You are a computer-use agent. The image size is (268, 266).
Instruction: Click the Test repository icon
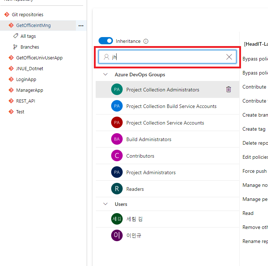click(11, 112)
